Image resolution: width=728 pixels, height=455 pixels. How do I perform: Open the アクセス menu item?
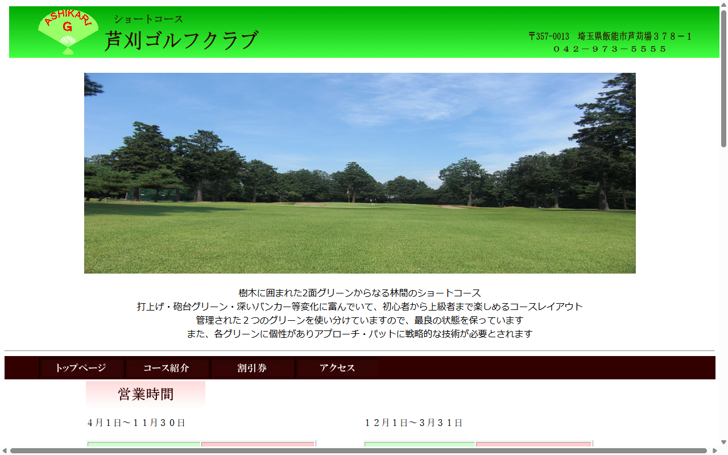pos(337,368)
